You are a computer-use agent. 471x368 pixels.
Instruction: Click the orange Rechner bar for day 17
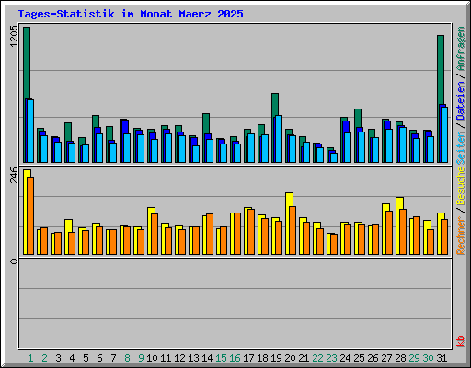click(x=251, y=232)
